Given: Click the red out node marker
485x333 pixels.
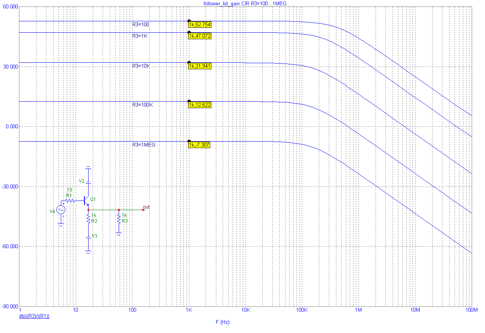Looking at the screenshot, I should coord(143,210).
